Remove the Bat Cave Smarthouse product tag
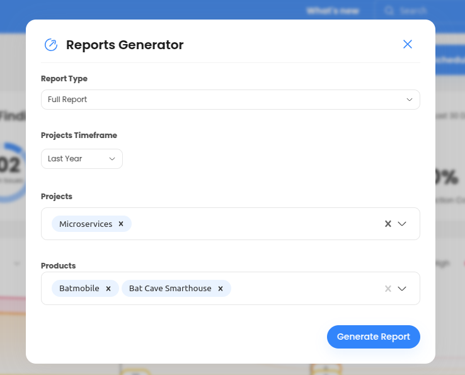The height and width of the screenshot is (375, 465). (x=221, y=289)
